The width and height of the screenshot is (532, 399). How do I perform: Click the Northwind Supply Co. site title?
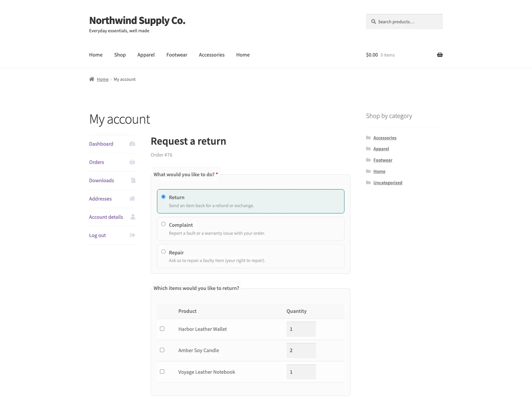[x=137, y=21]
